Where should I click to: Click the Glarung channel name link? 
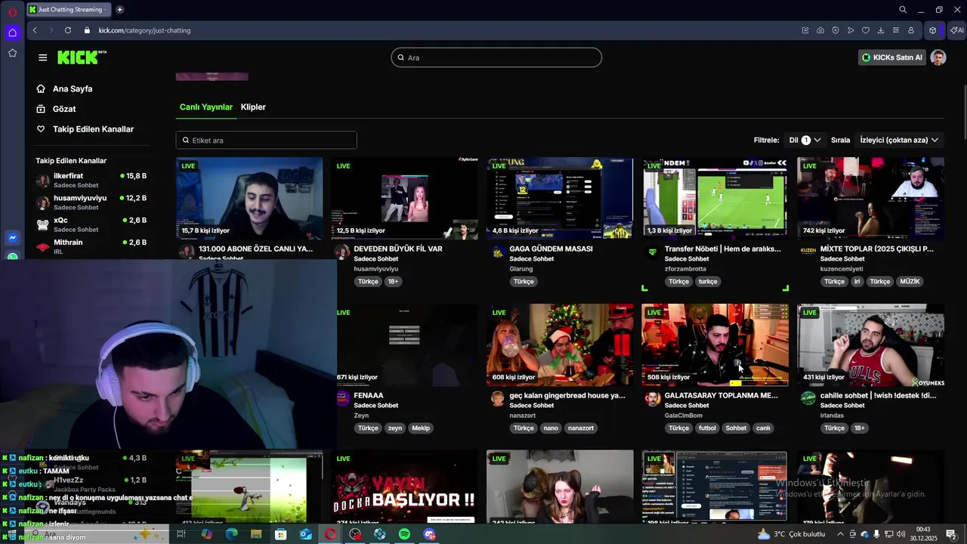click(521, 269)
